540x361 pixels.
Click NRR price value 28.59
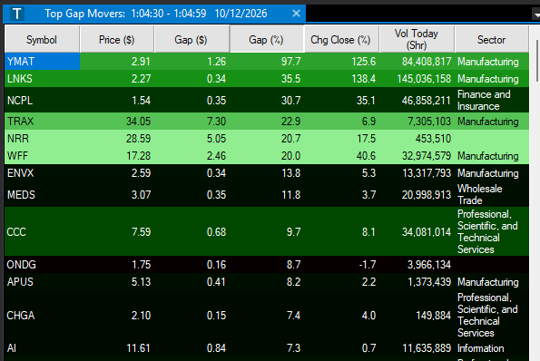(139, 139)
